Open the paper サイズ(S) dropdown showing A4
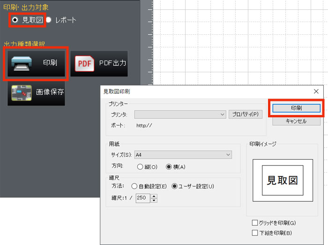Image resolution: width=328 pixels, height=245 pixels. (x=183, y=155)
